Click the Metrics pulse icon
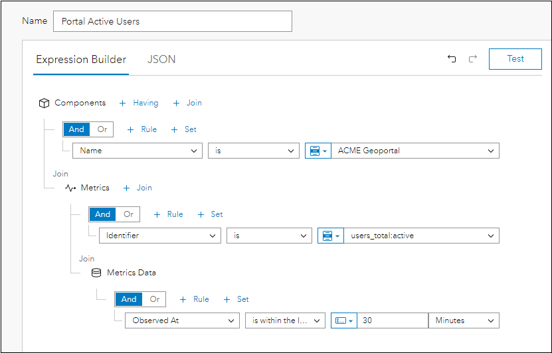552x353 pixels. tap(70, 188)
